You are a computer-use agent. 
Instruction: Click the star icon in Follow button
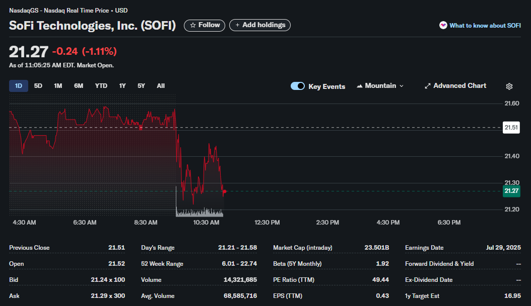(192, 25)
